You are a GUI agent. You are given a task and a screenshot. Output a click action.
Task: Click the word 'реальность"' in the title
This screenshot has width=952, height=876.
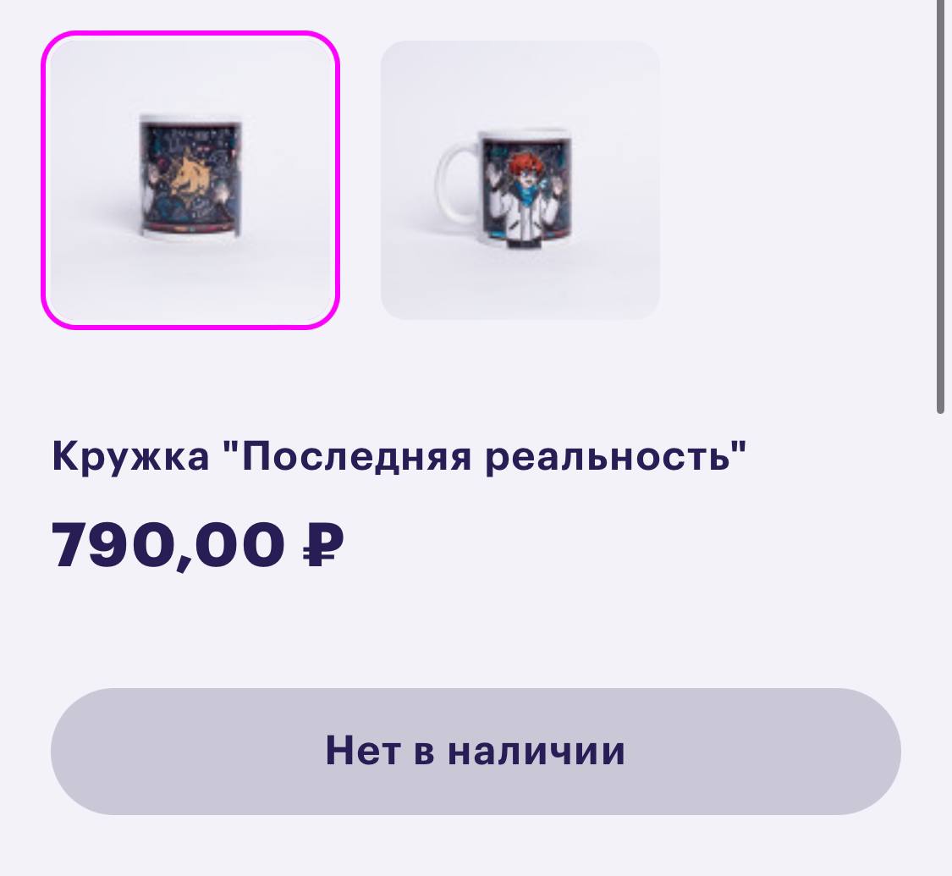616,456
